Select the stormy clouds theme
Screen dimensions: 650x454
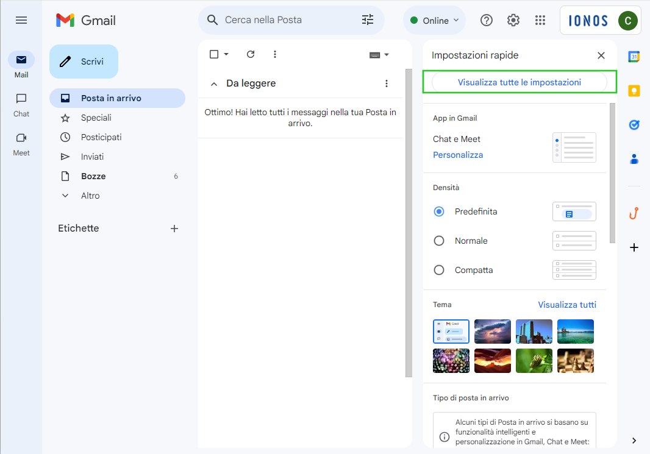click(x=493, y=332)
